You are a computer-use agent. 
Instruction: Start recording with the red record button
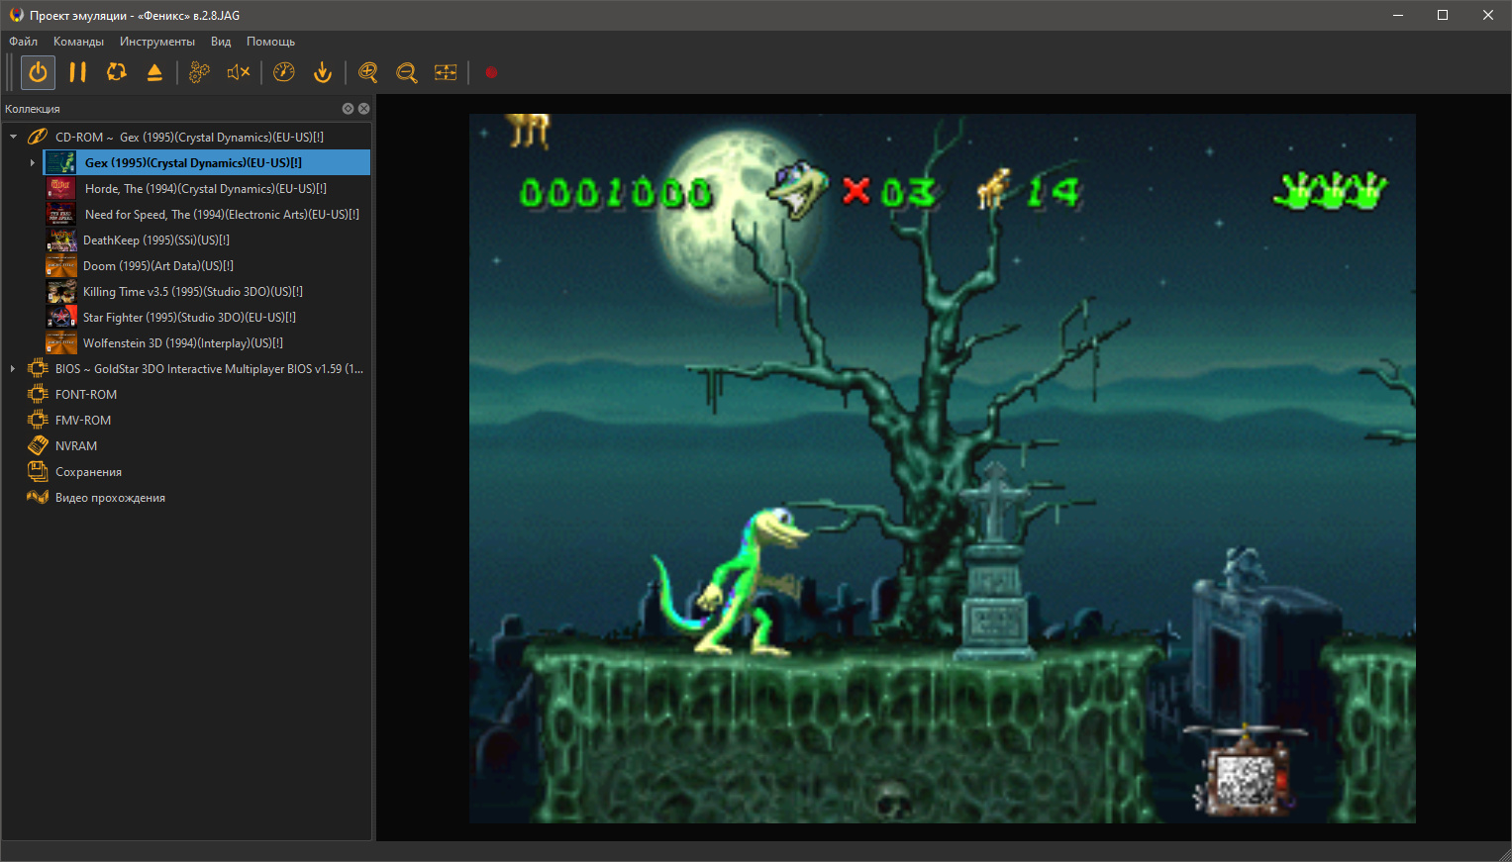click(x=491, y=72)
